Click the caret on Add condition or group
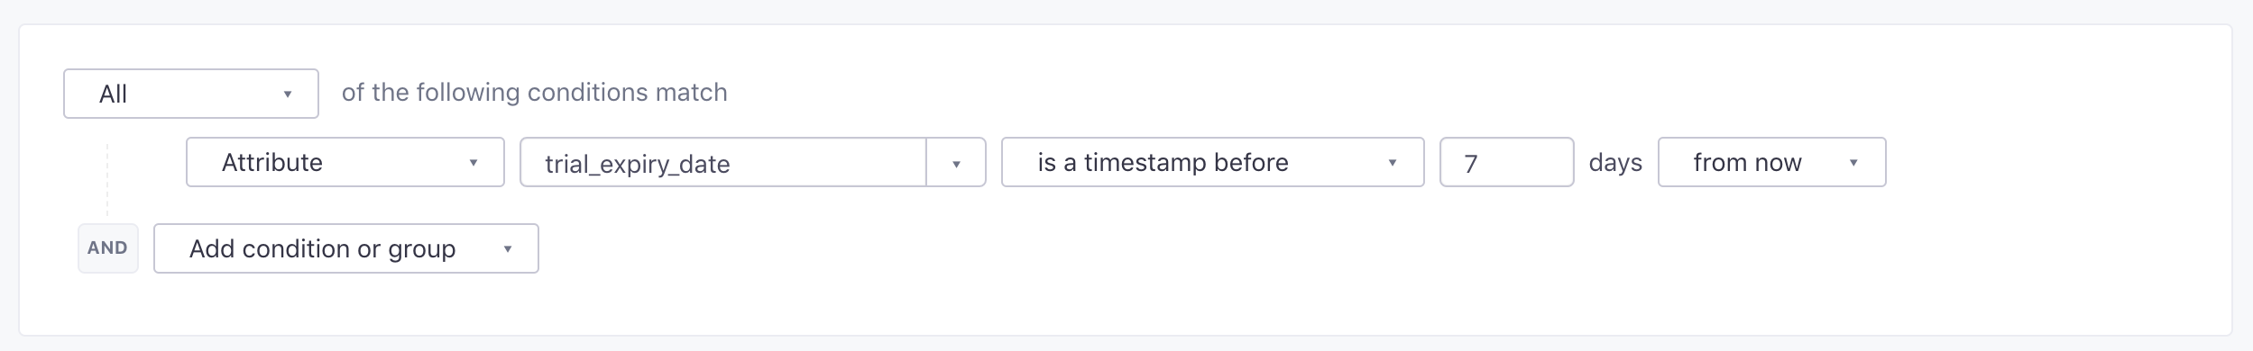 [x=508, y=249]
